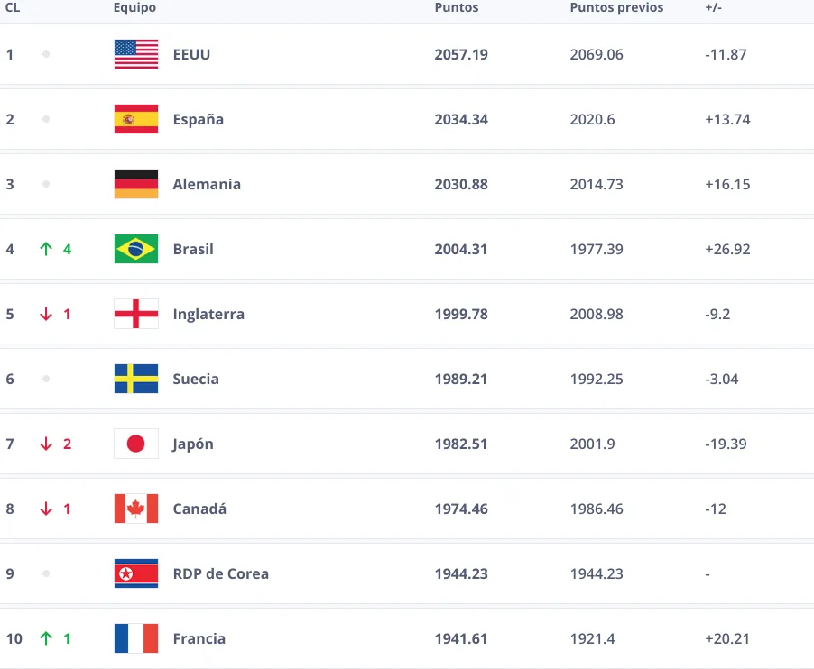Select the Germany flag icon
This screenshot has height=669, width=814.
coord(136,184)
